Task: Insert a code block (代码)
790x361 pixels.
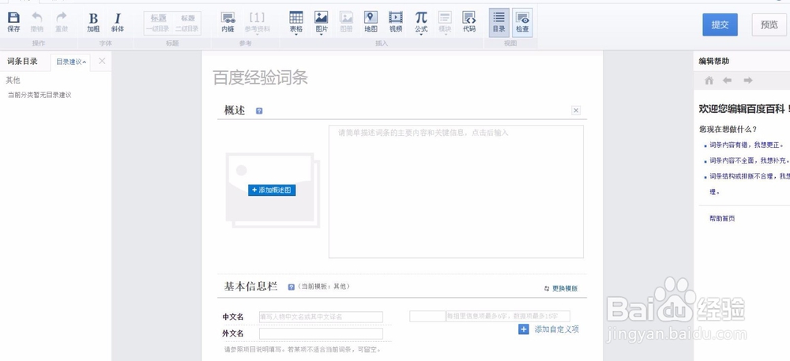Action: tap(469, 22)
